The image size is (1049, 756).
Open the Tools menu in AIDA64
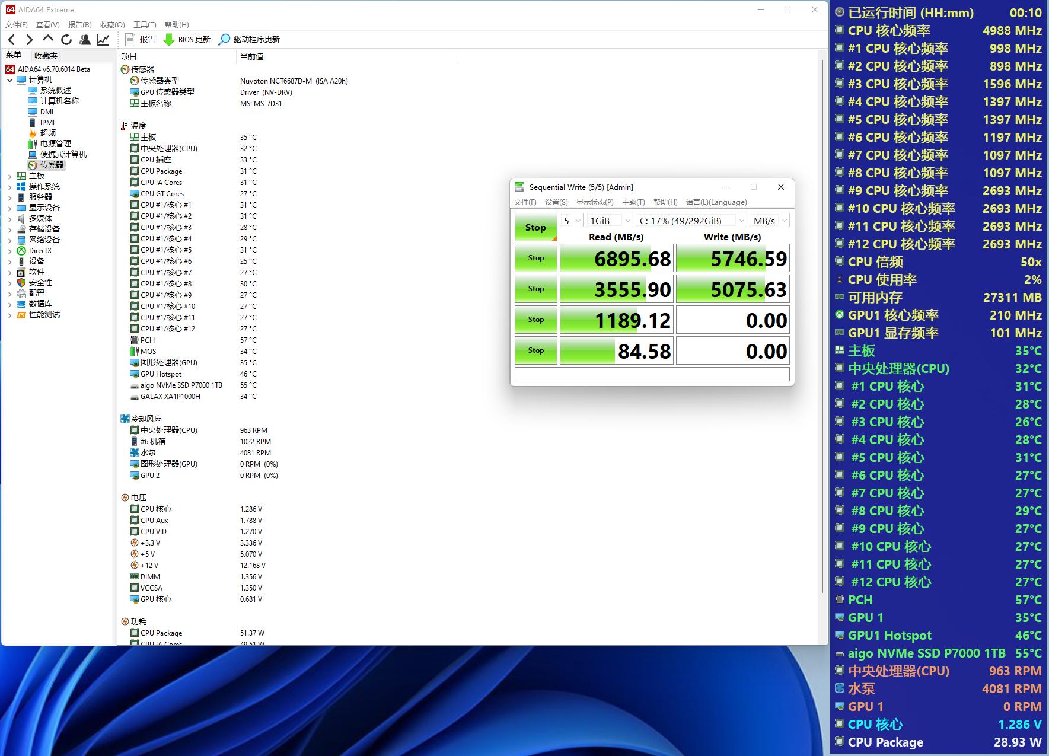144,24
